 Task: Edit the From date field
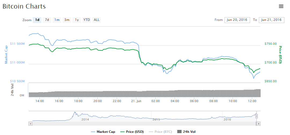click(237, 20)
